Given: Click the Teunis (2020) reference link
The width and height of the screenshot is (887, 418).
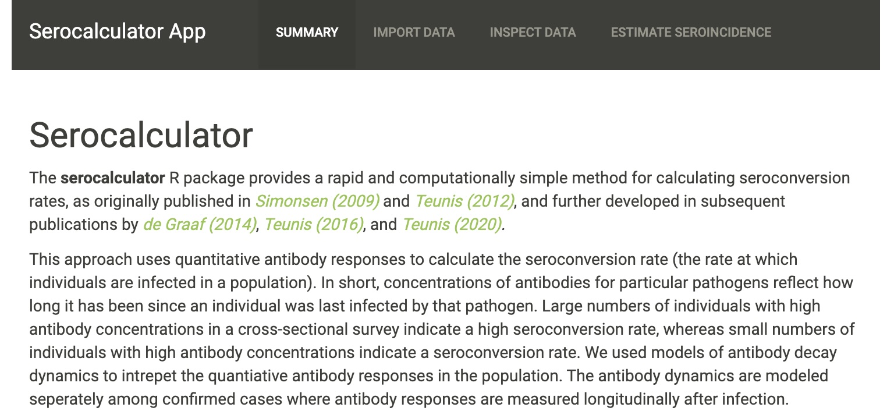Looking at the screenshot, I should (x=452, y=225).
